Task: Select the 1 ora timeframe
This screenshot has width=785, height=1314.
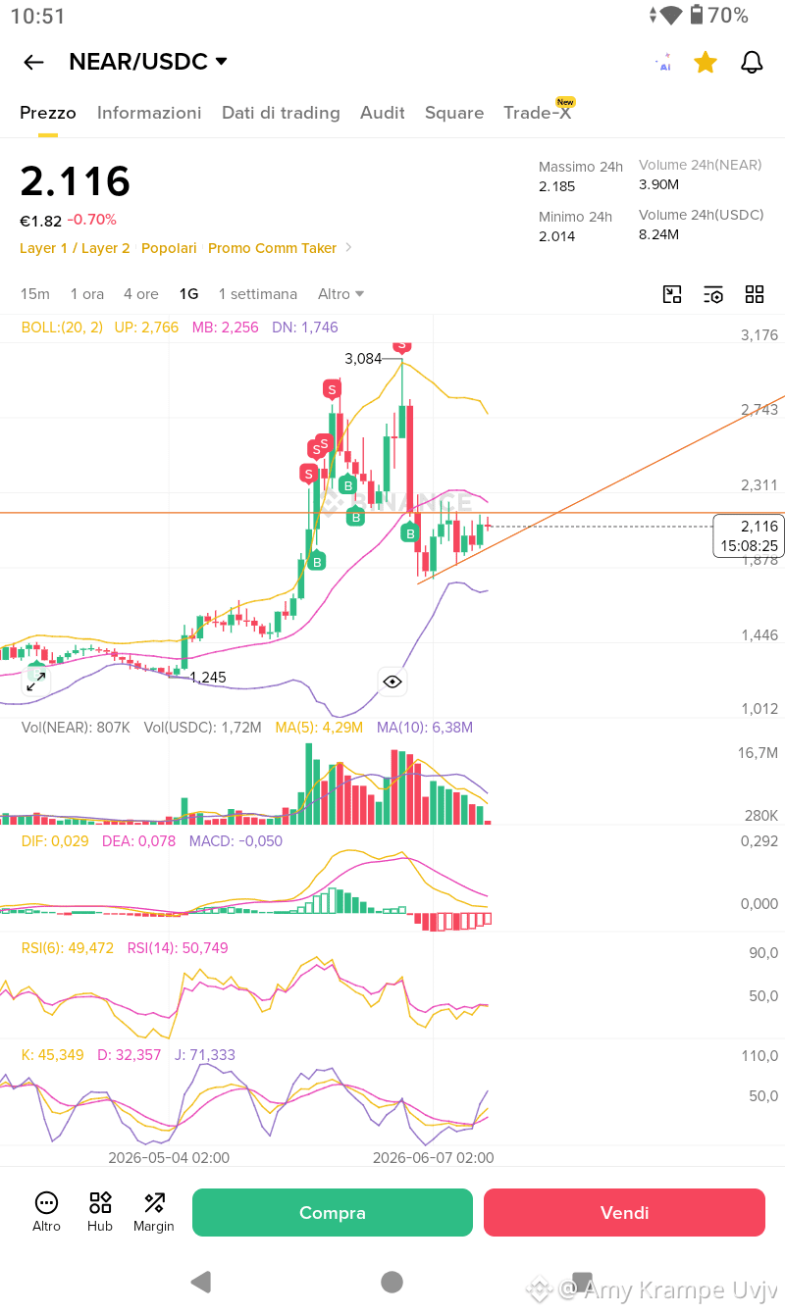Action: tap(87, 294)
